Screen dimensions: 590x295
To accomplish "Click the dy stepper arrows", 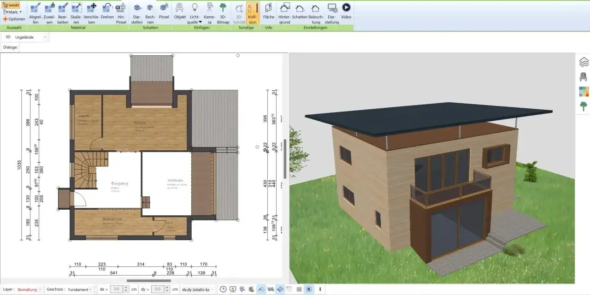I will pyautogui.click(x=168, y=289).
